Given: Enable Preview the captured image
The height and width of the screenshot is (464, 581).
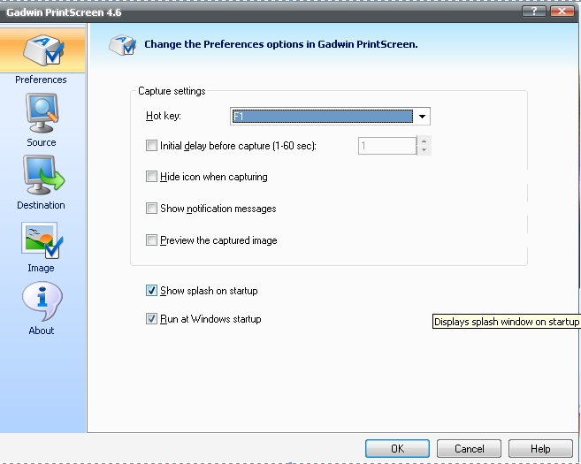Looking at the screenshot, I should [151, 240].
